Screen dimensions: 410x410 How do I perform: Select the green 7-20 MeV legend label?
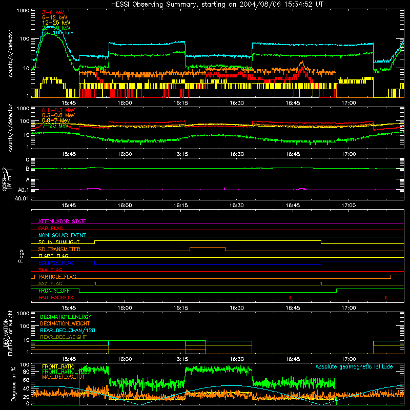click(55, 126)
